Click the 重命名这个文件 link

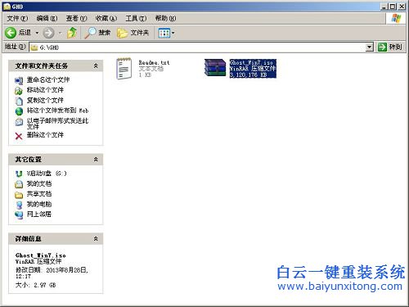(48, 80)
